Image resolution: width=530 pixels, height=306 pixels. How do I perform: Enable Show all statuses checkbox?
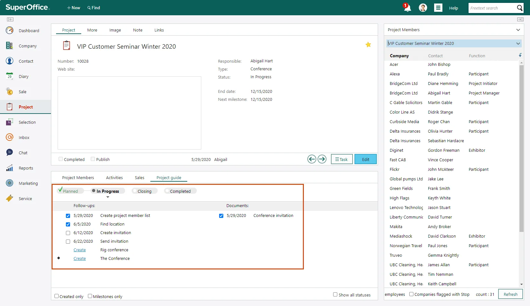335,295
